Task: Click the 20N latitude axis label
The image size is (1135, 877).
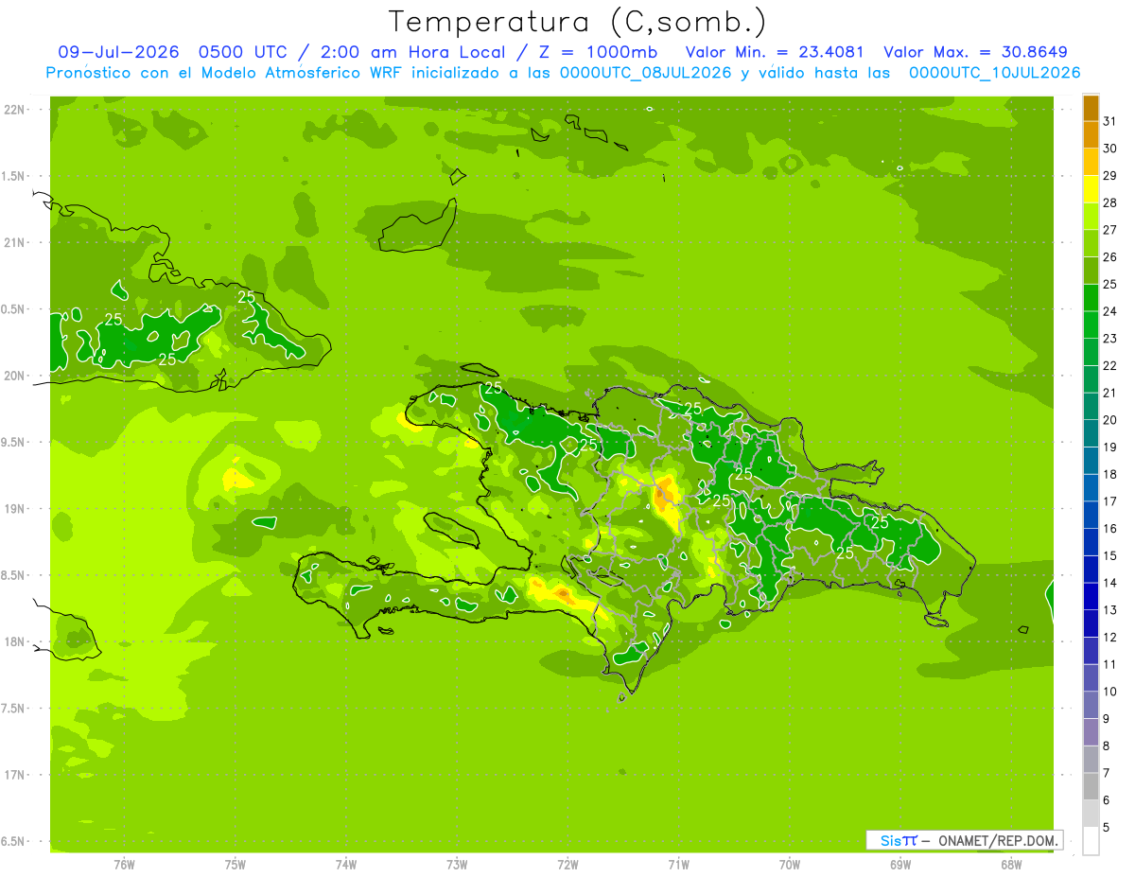Action: (13, 376)
